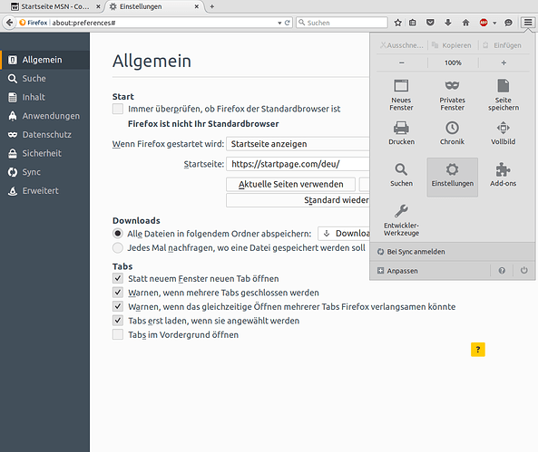Screen dimensions: 538x452
Task: Click Aktuelle Seiten verwenden button
Action: click(x=290, y=184)
